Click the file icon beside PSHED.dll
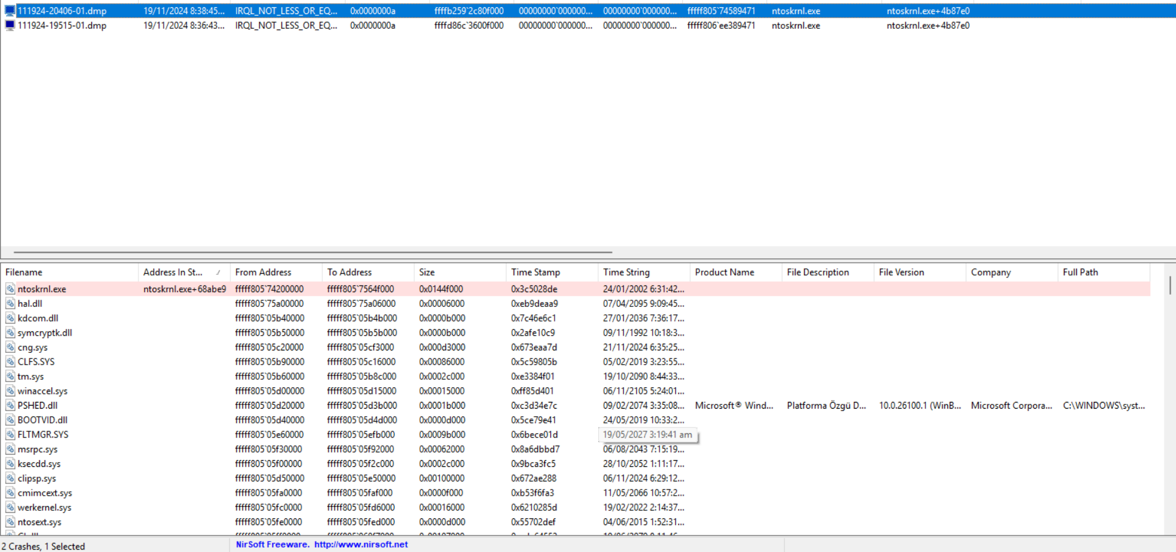The image size is (1176, 552). [10, 406]
